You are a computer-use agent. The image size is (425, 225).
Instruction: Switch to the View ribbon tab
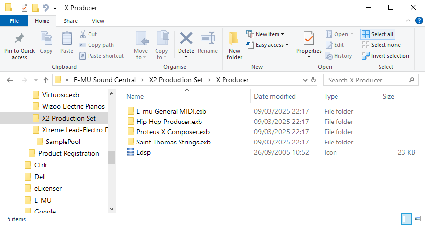(x=98, y=21)
